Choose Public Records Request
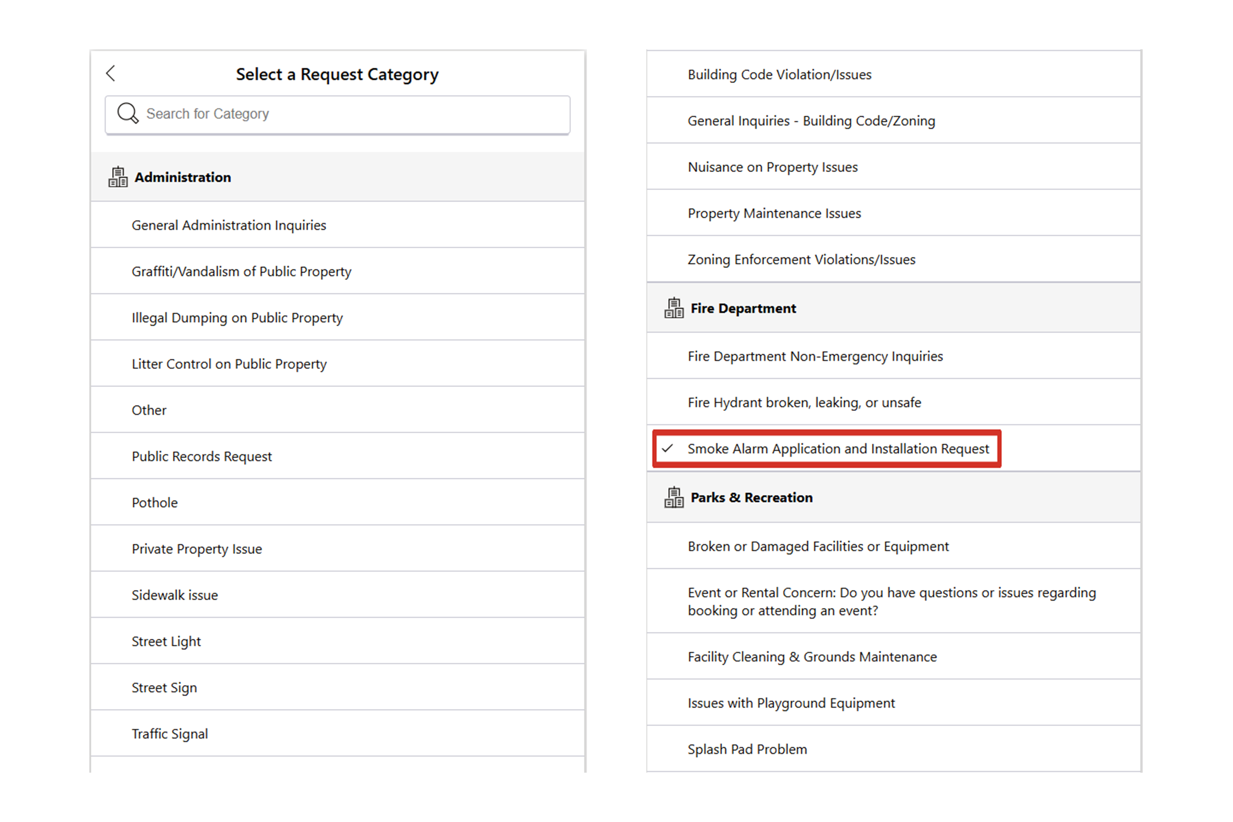Viewport: 1233px width, 822px height. [202, 456]
